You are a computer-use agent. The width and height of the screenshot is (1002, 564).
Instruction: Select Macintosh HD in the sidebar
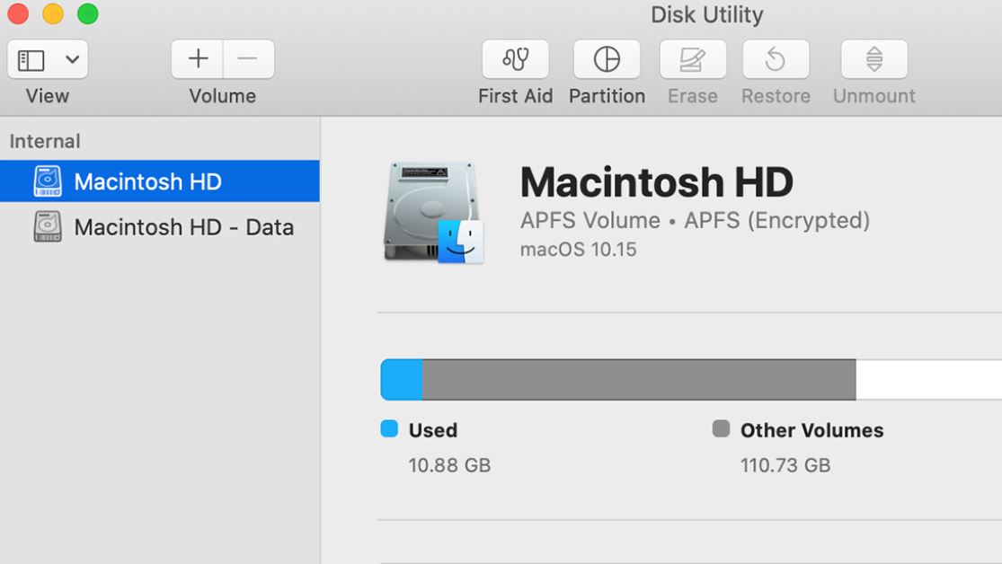pyautogui.click(x=160, y=181)
